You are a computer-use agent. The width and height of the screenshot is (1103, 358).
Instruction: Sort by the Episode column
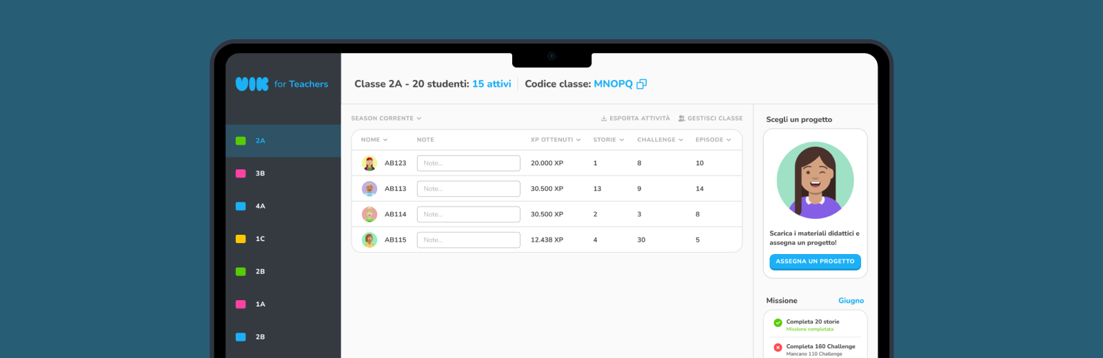click(x=714, y=140)
